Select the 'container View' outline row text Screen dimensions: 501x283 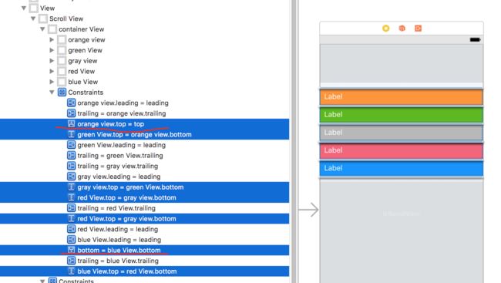pyautogui.click(x=81, y=29)
